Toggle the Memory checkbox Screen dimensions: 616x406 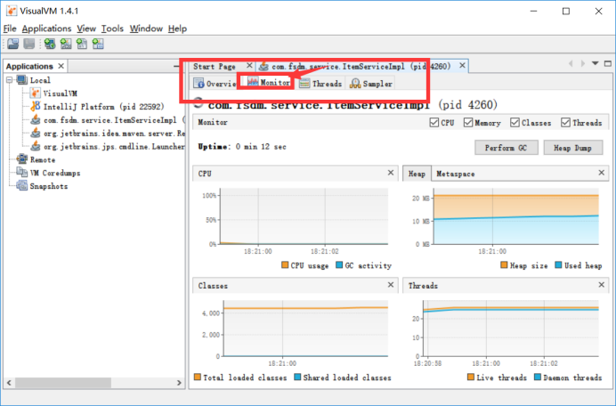point(468,123)
